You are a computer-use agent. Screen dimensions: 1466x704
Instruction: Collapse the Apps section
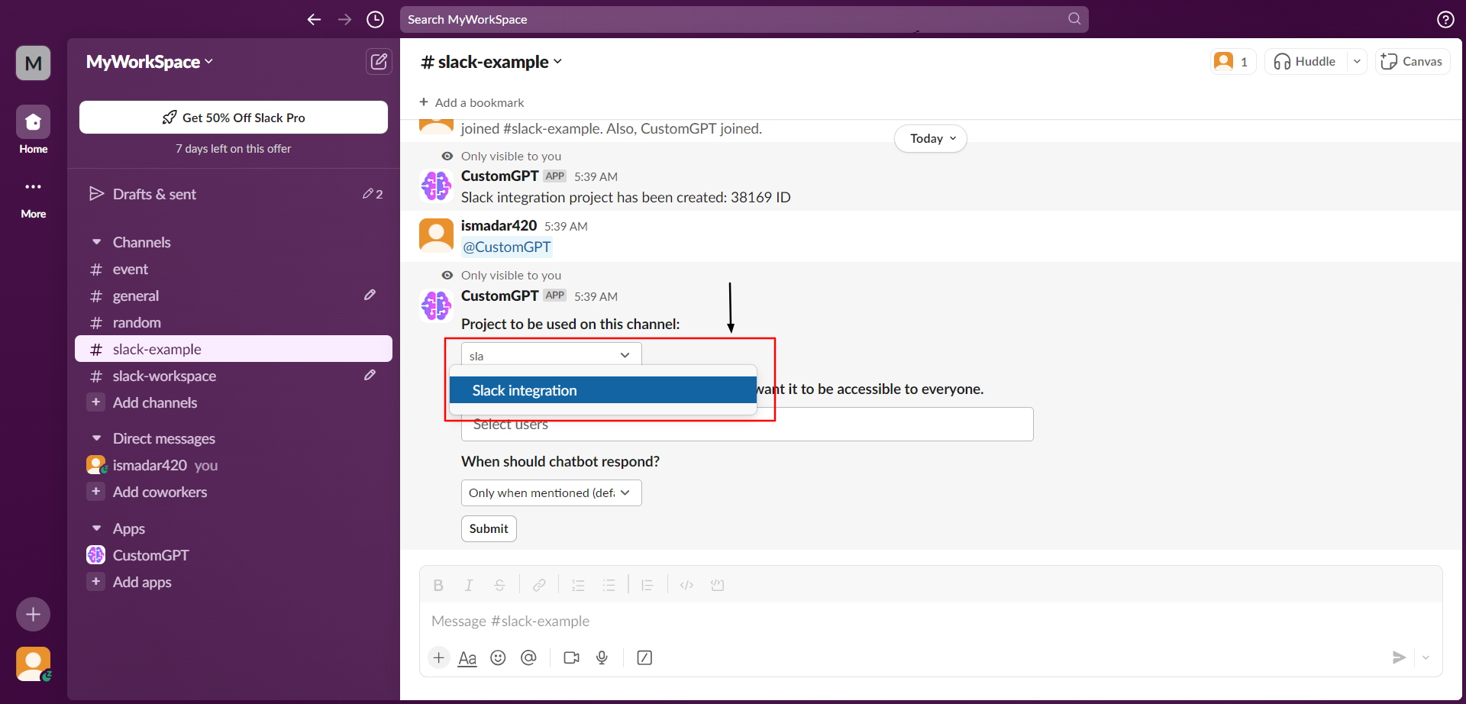pos(97,528)
